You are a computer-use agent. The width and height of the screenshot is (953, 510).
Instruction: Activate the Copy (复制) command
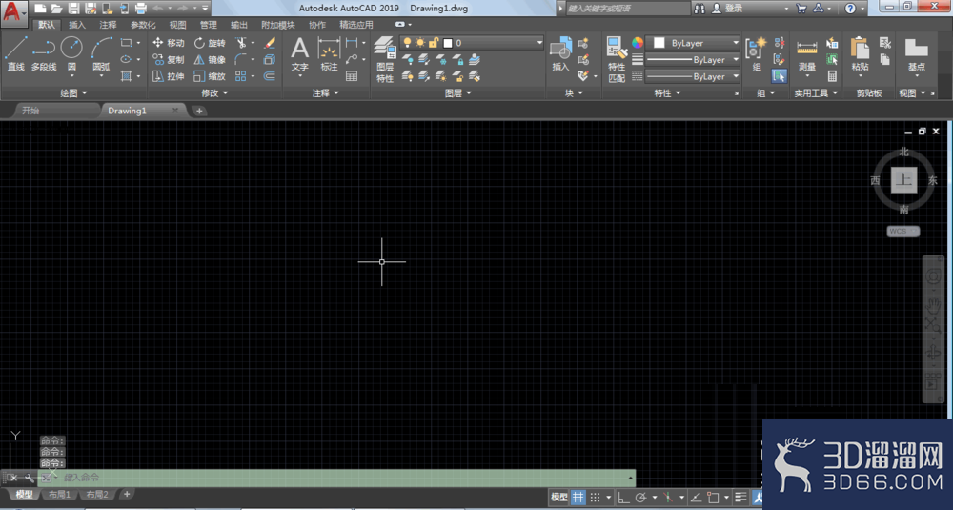169,59
